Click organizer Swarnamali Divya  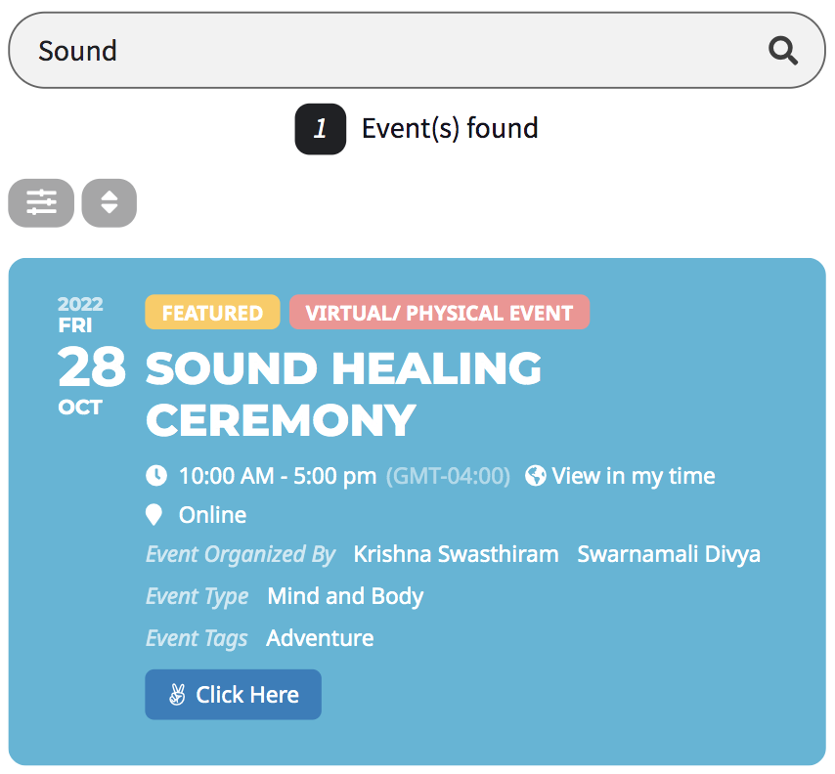[668, 553]
